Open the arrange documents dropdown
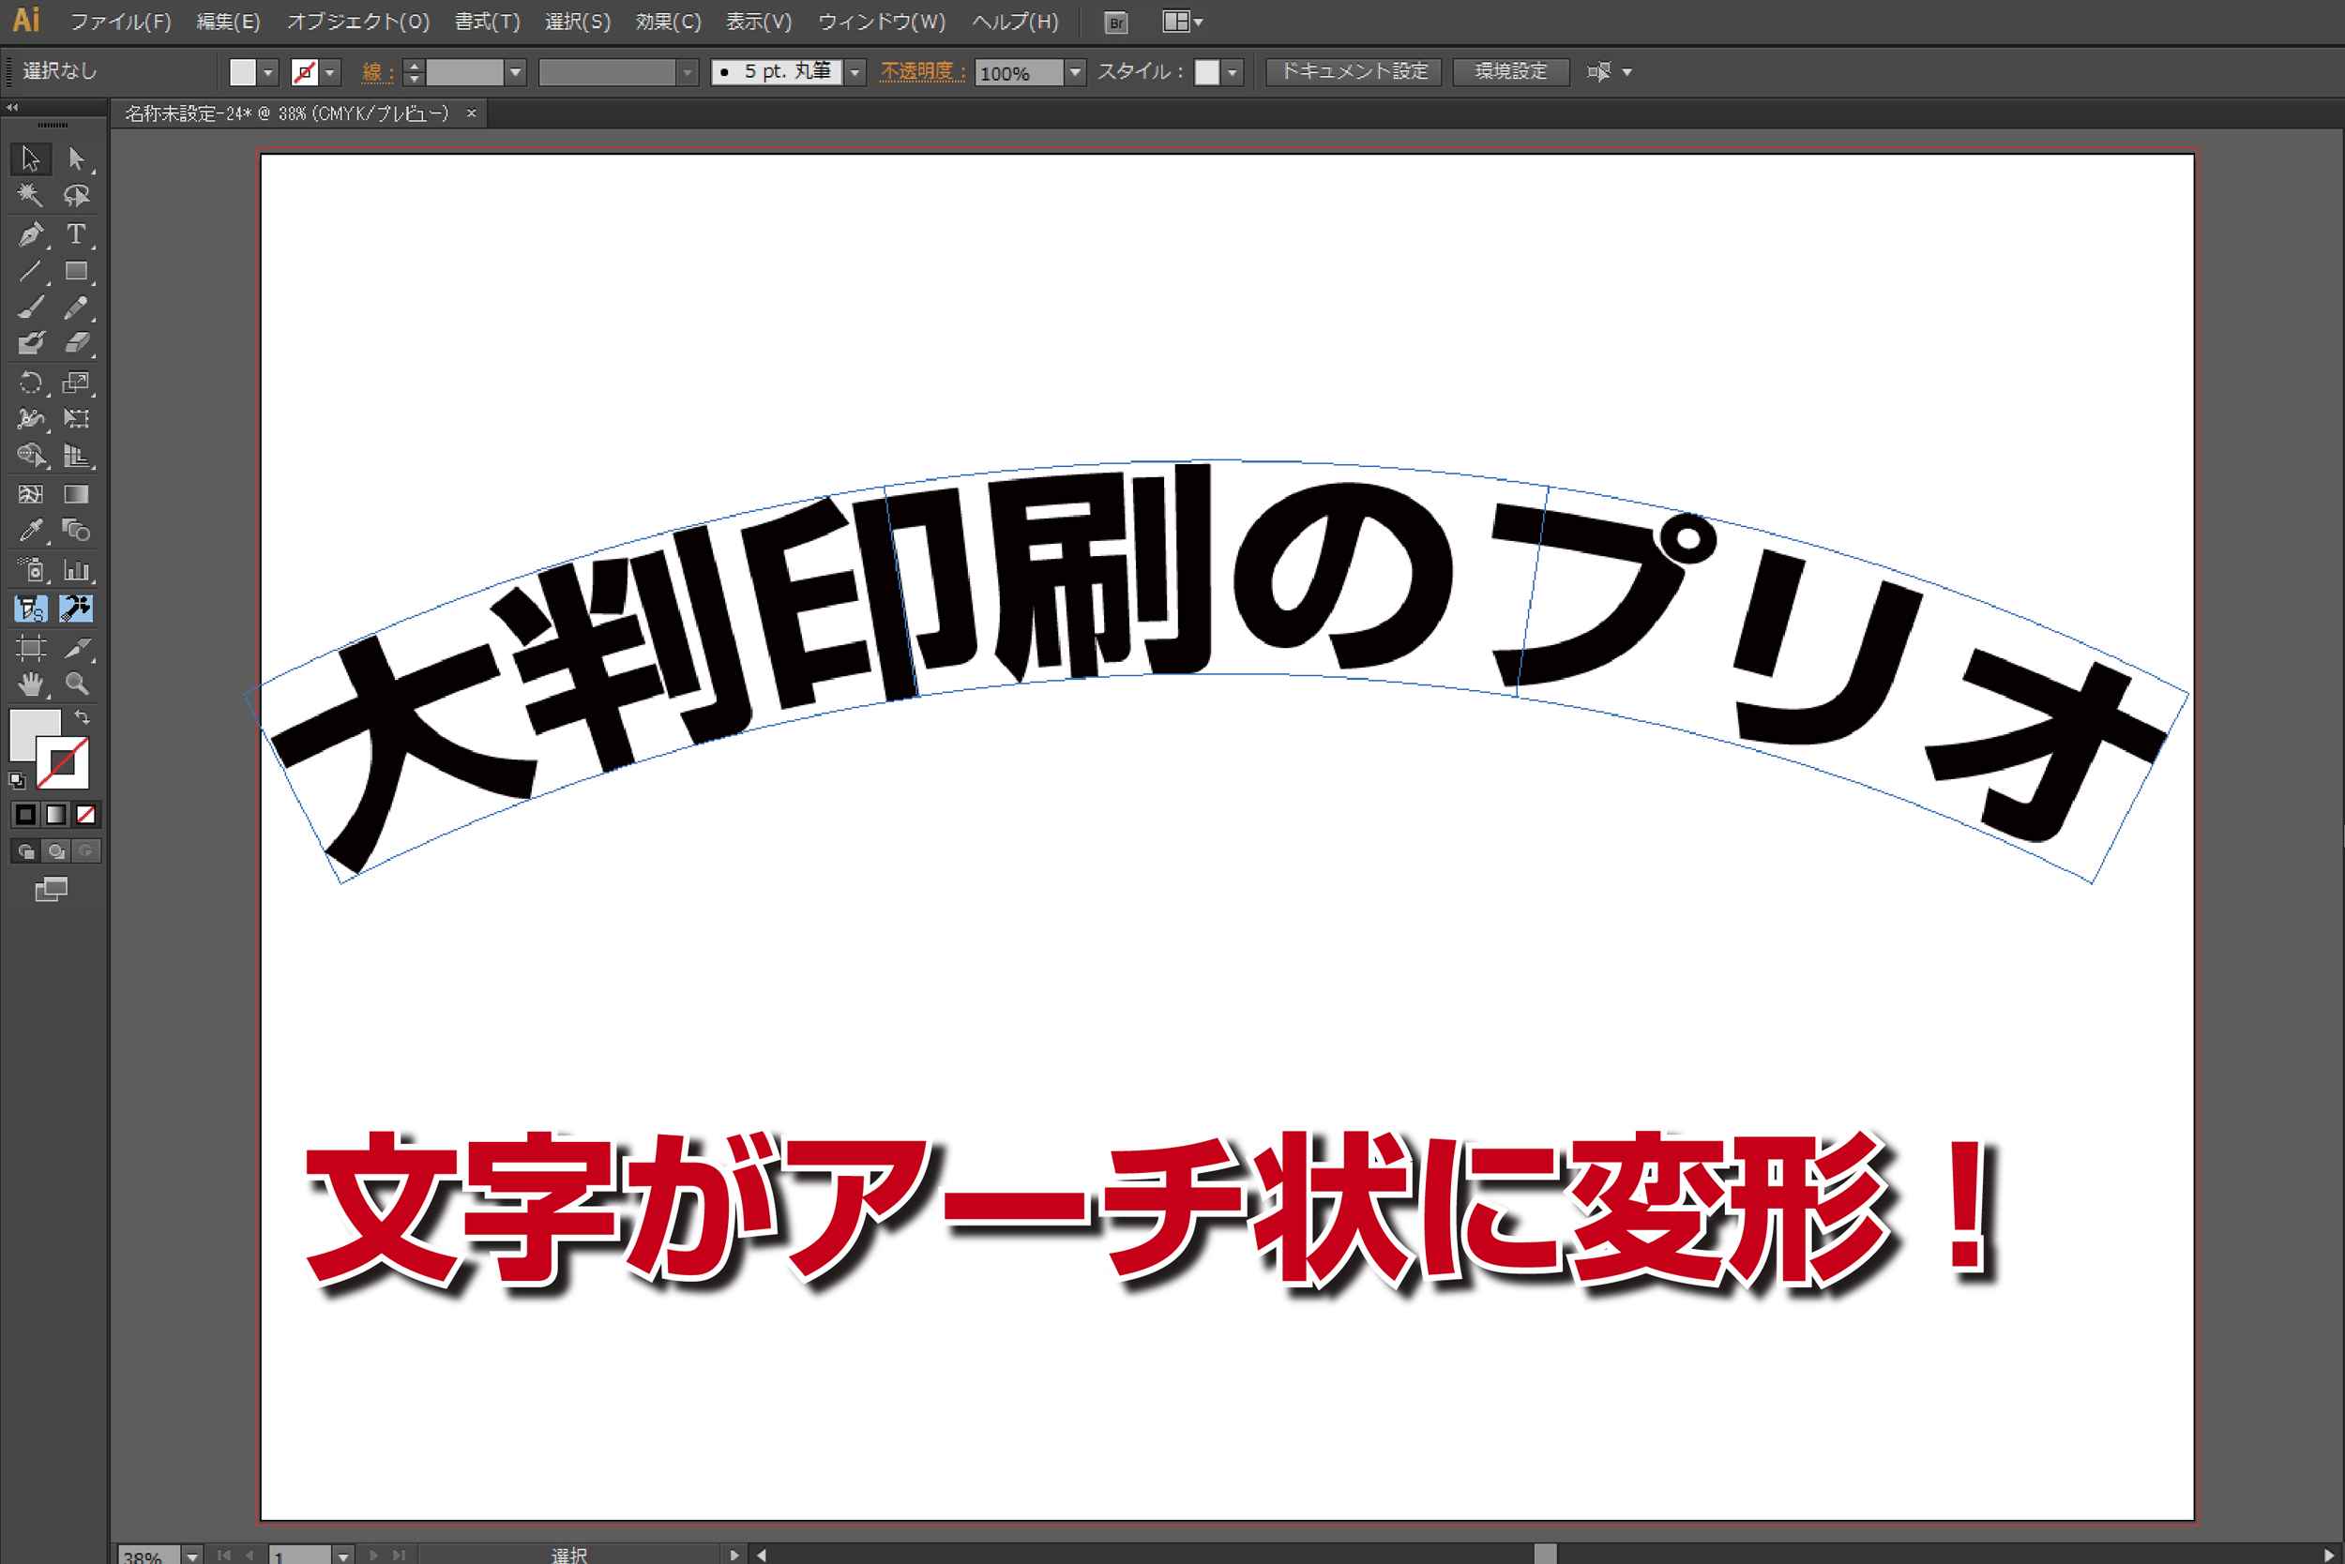 (1184, 22)
